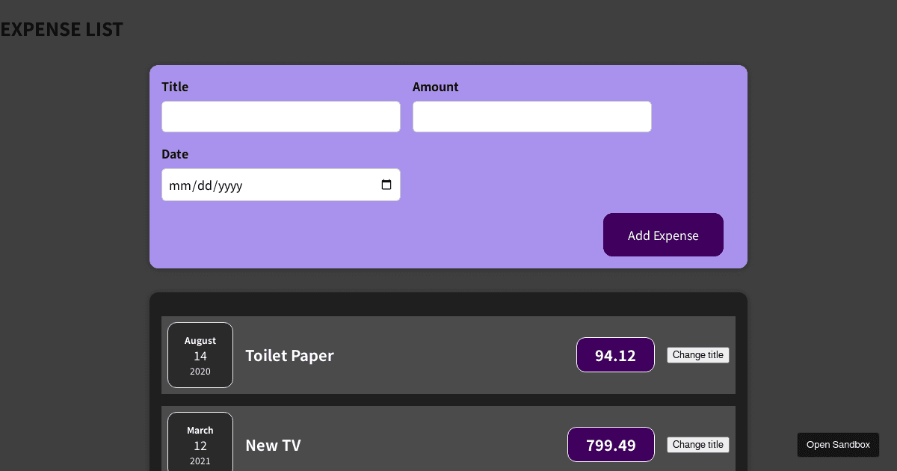Click the Title form label
The image size is (897, 471).
[x=175, y=87]
